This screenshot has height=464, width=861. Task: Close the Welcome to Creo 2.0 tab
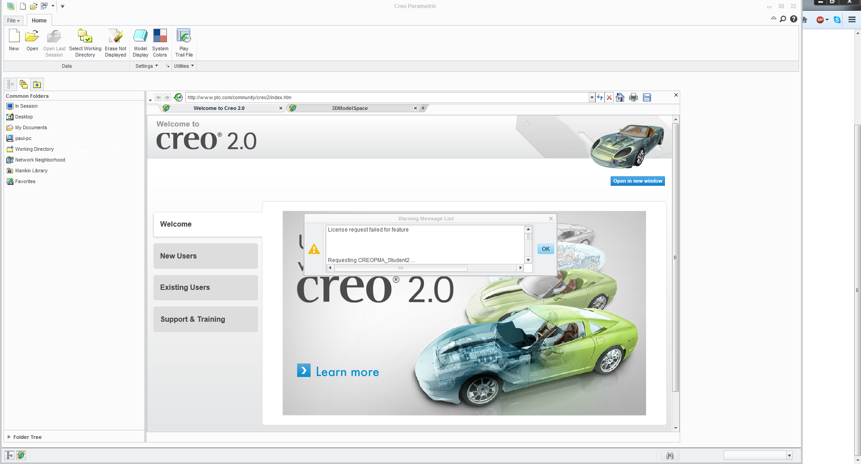point(281,108)
